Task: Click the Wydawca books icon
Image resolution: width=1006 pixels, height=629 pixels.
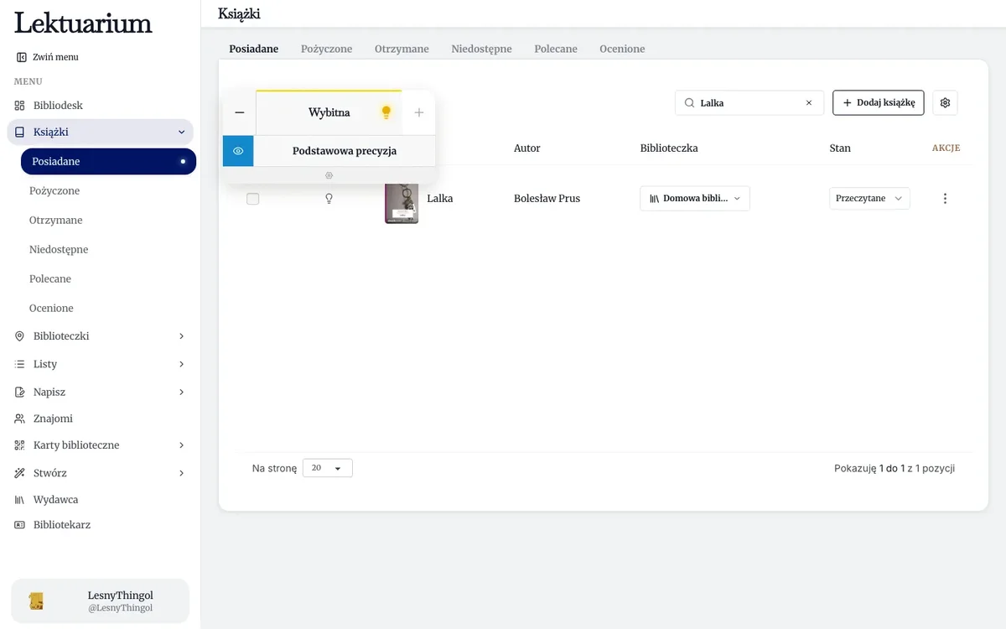Action: tap(20, 500)
